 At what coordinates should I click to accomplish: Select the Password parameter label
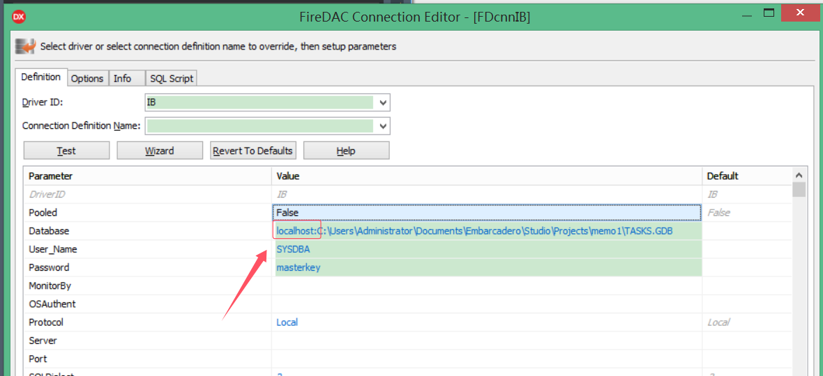49,267
